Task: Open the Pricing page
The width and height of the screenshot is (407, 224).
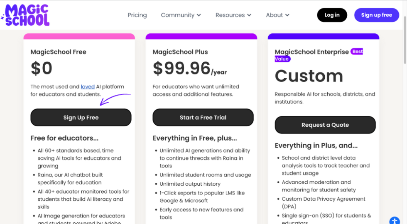Action: 137,15
